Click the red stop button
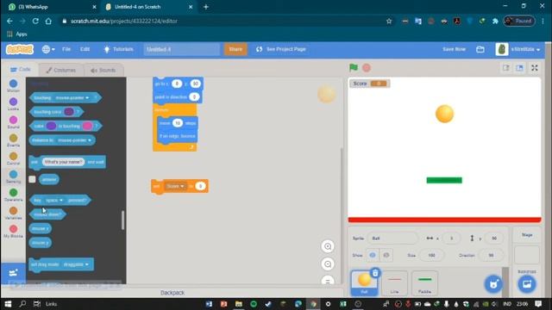This screenshot has width=552, height=310. pos(367,68)
